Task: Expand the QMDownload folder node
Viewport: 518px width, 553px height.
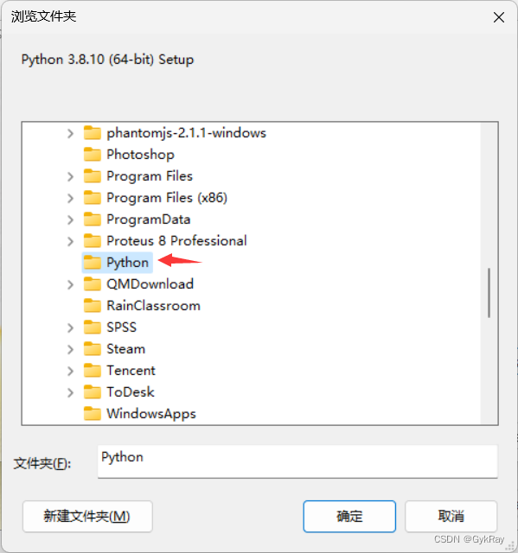Action: coord(71,284)
